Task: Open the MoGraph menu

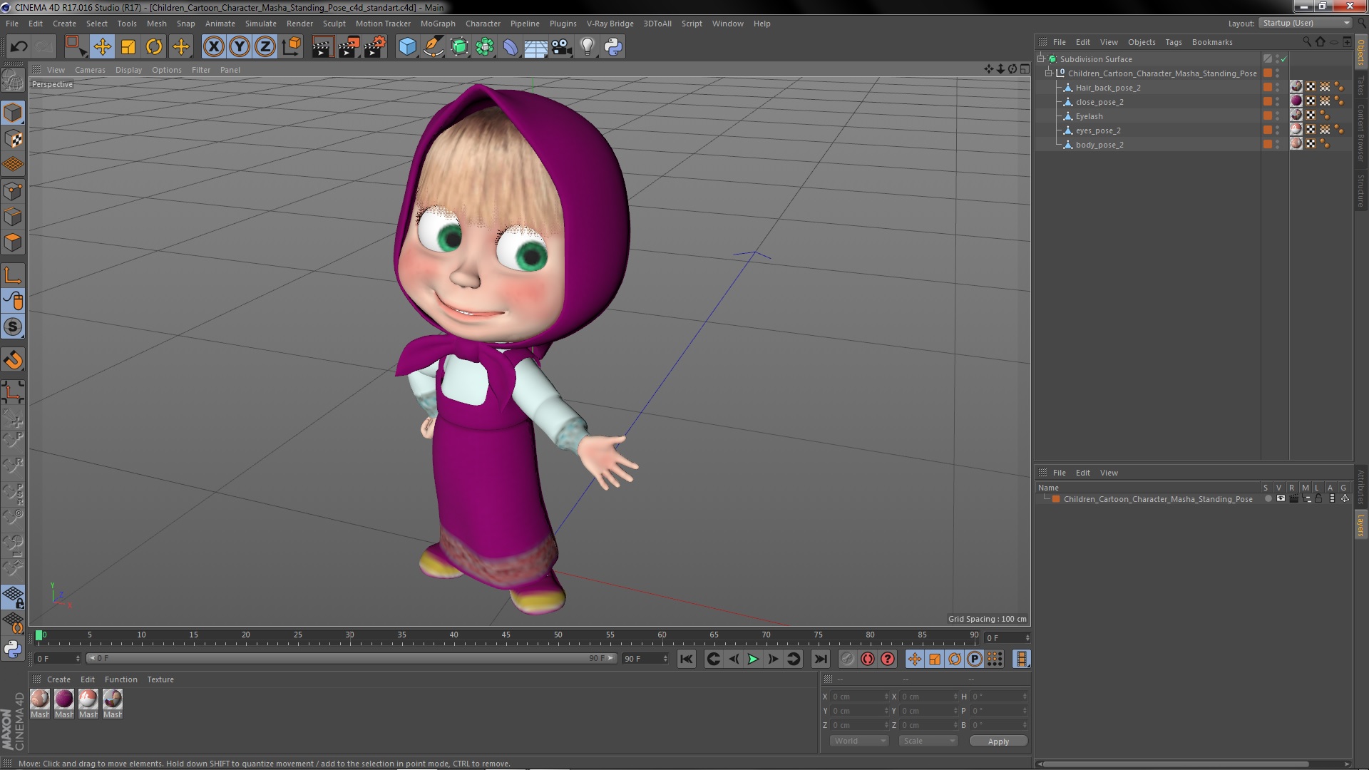Action: [x=438, y=24]
